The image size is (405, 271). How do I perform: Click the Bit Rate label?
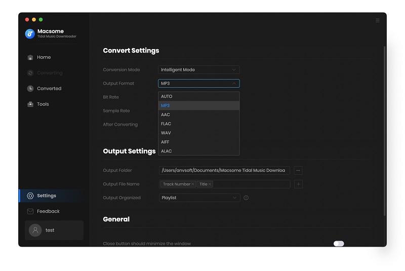(111, 97)
